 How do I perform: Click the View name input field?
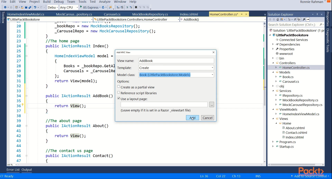(x=176, y=61)
